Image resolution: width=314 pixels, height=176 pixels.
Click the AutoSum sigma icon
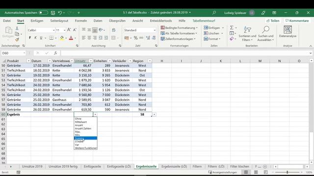[232, 27]
